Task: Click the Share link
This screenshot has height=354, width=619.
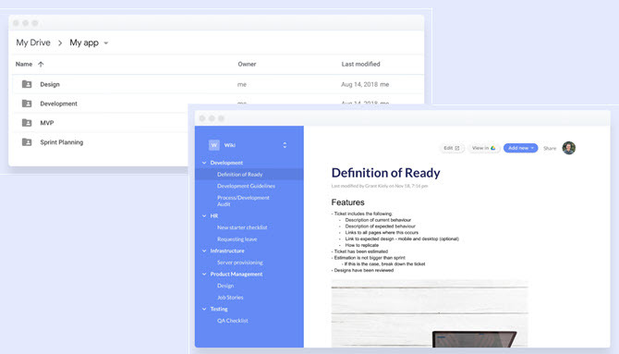Action: click(x=550, y=148)
